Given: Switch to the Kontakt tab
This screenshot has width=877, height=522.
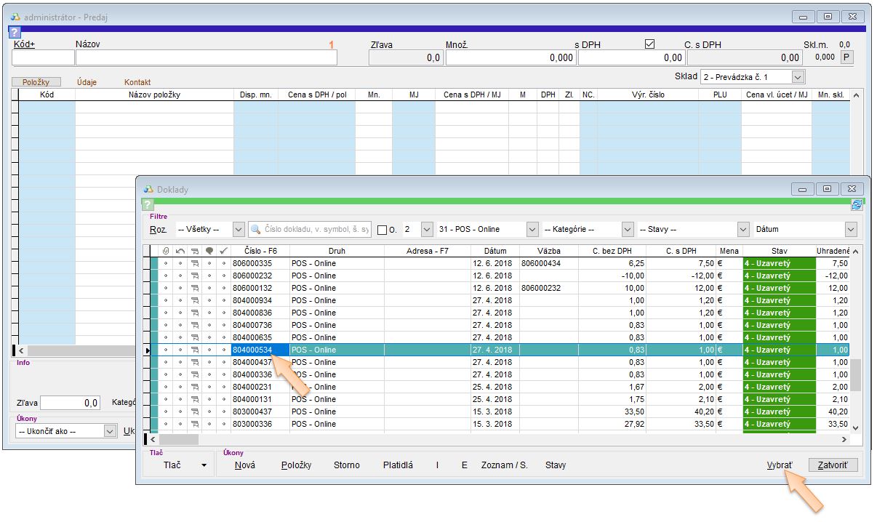Looking at the screenshot, I should pos(137,82).
